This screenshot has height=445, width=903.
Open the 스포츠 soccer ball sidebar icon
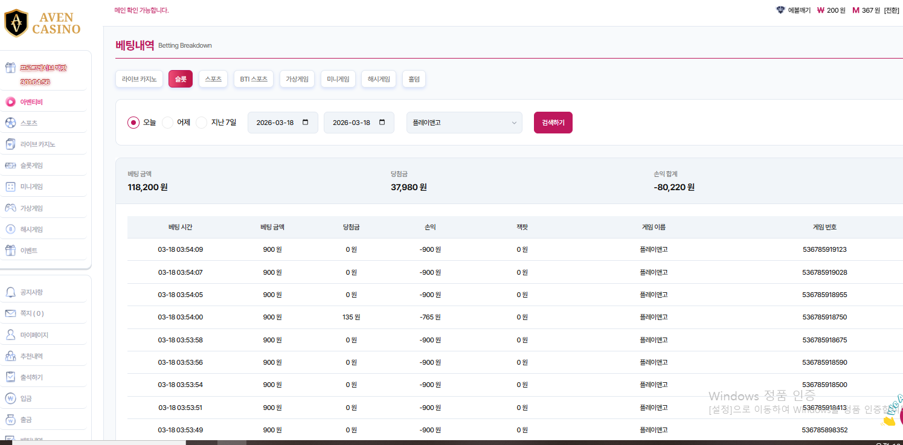click(10, 123)
